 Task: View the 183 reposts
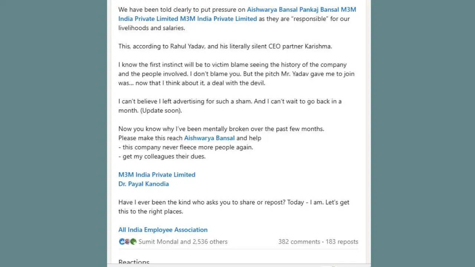(x=342, y=242)
